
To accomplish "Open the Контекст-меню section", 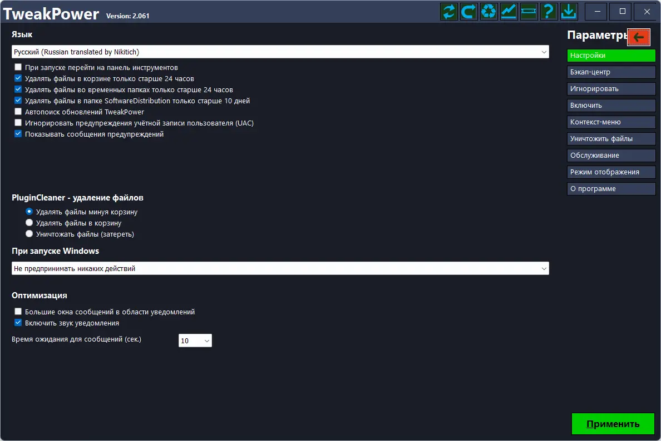I will (x=611, y=122).
